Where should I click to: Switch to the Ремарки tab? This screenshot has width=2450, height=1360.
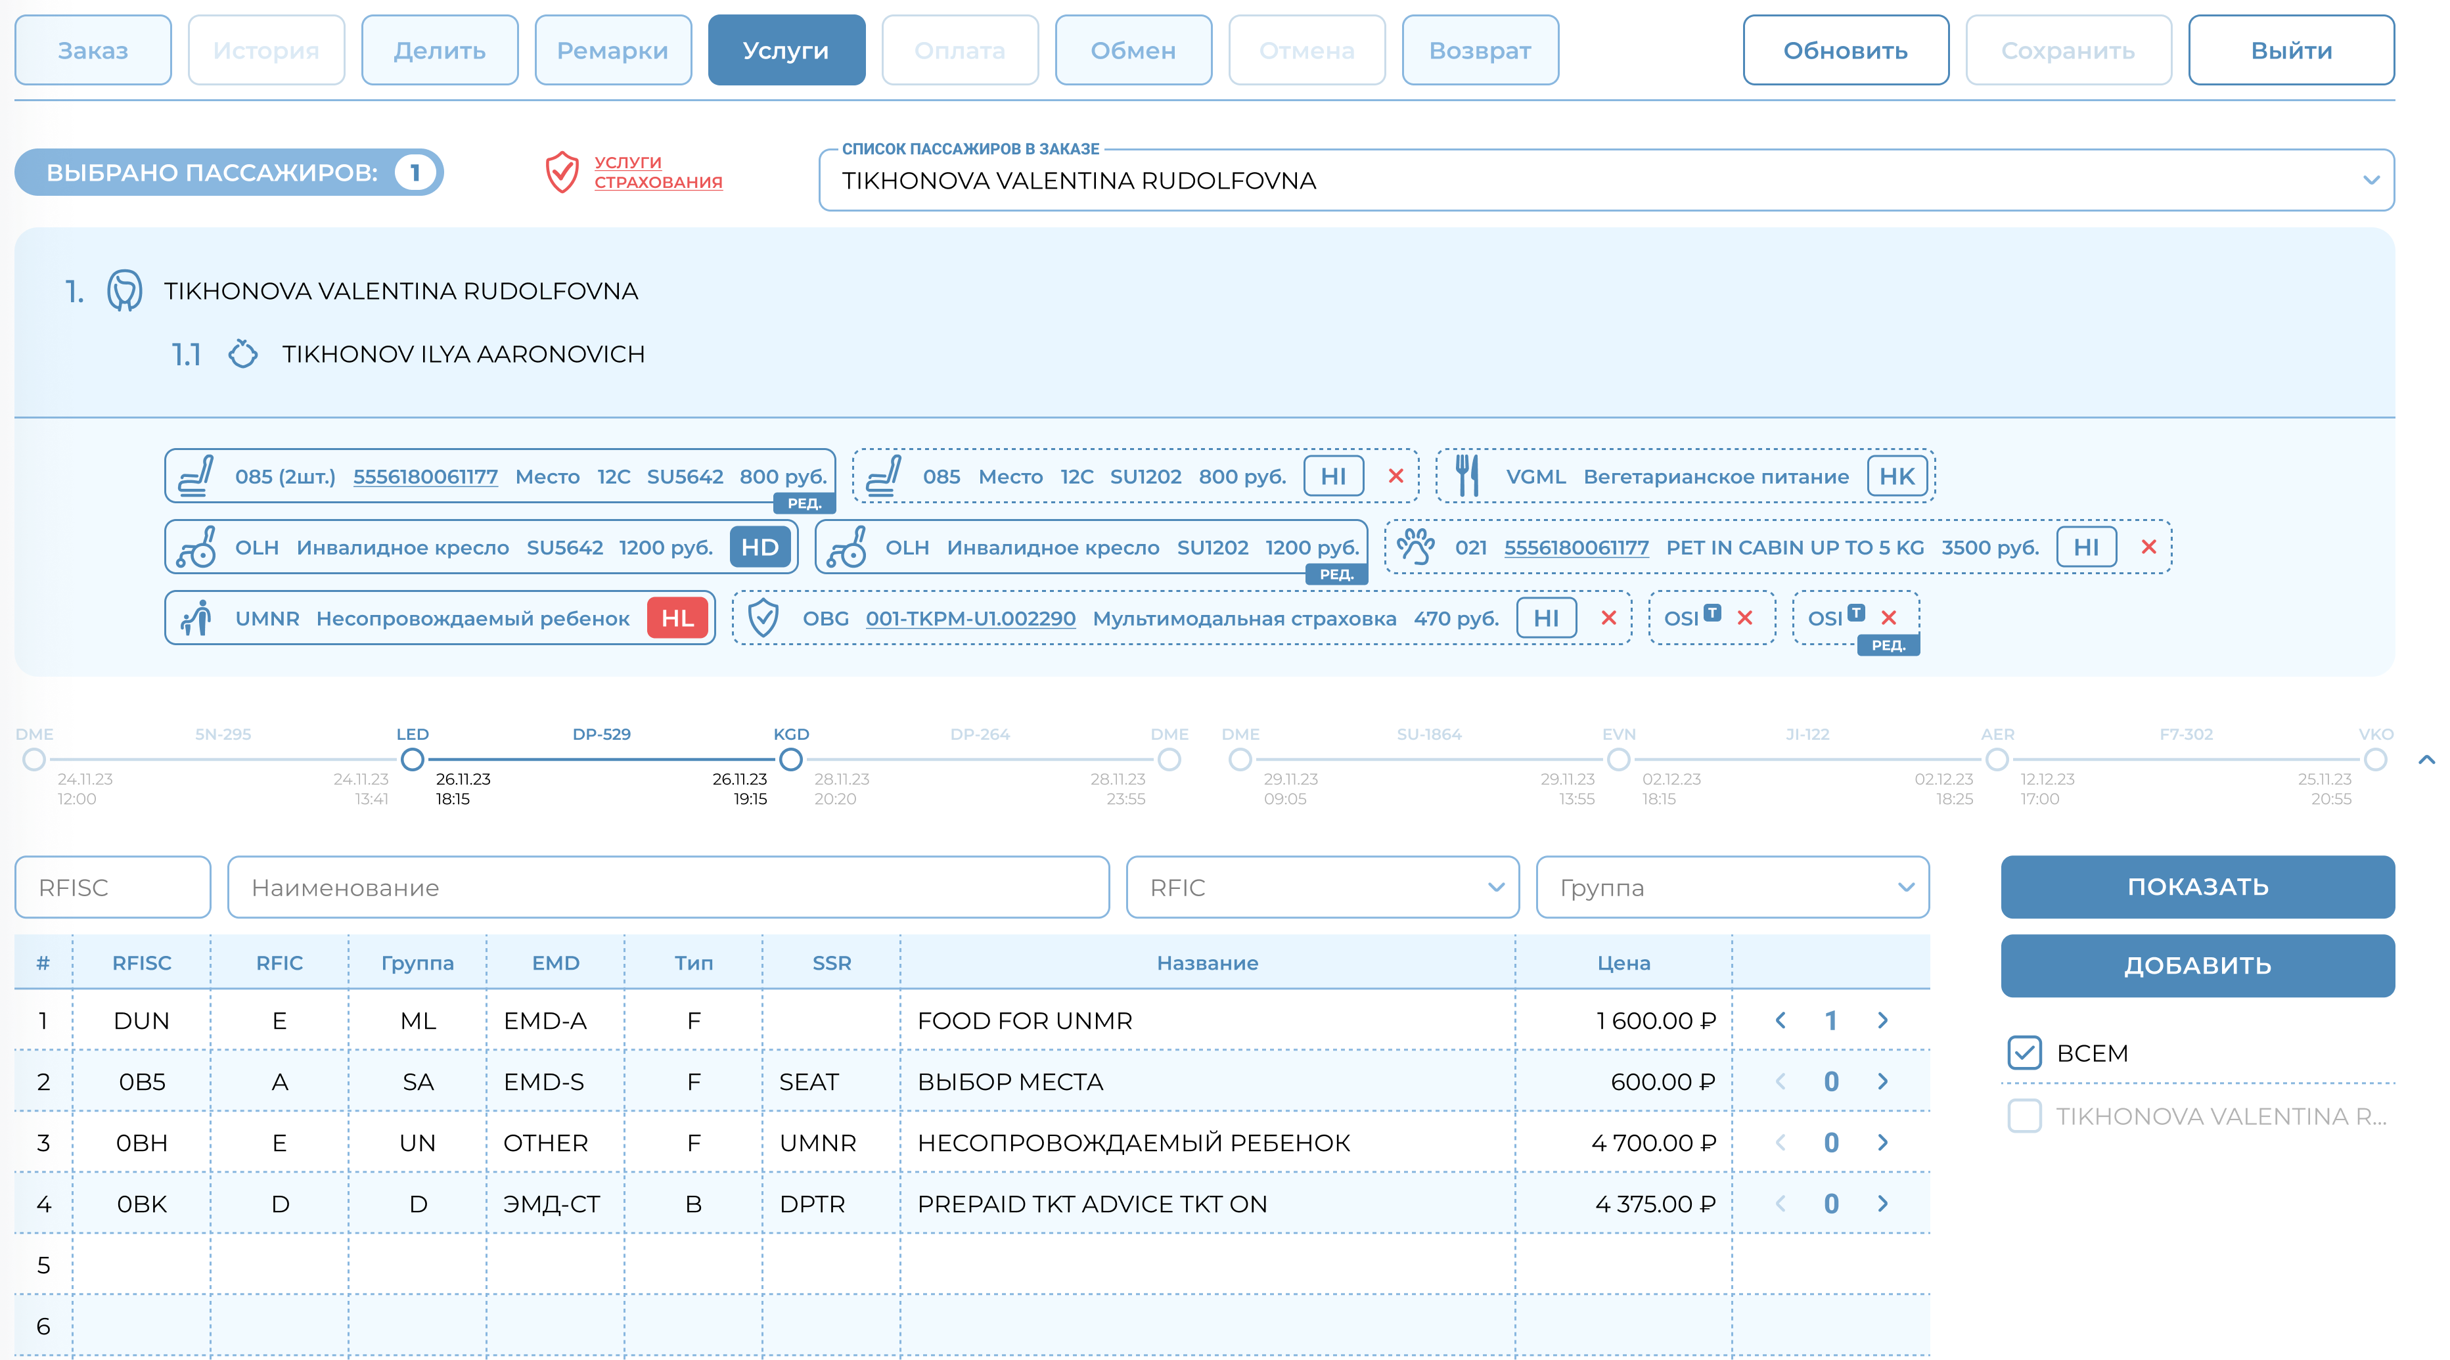(x=612, y=51)
